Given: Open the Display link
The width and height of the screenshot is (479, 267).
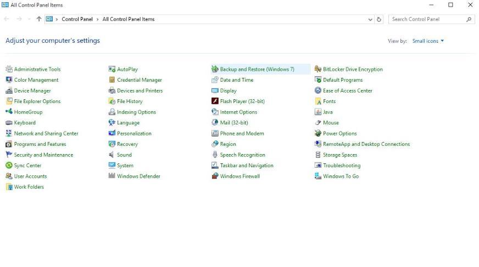Looking at the screenshot, I should 228,90.
